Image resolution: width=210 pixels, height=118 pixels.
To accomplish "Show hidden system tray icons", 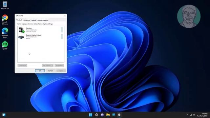I will 187,115.
